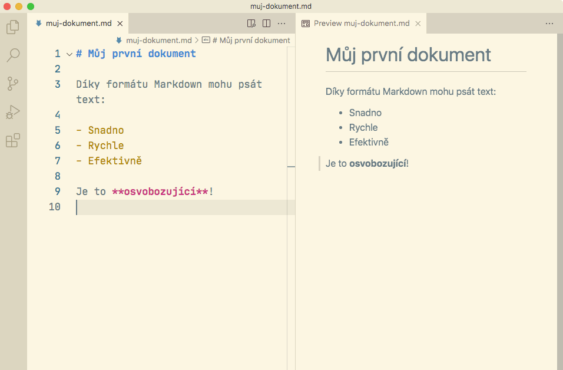Image resolution: width=563 pixels, height=370 pixels.
Task: Open the Search view in activity bar
Action: pos(13,55)
